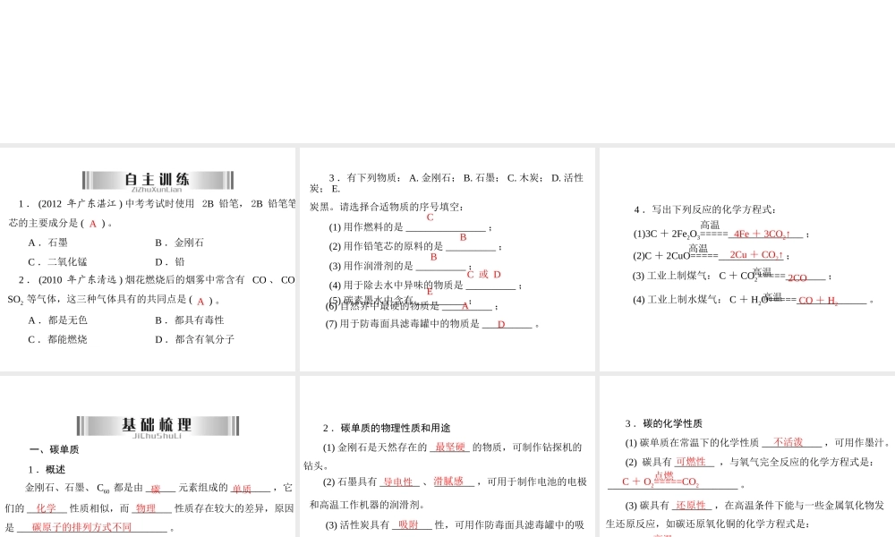
Task: Click the red answer CO＋H₂
Action: click(x=819, y=300)
